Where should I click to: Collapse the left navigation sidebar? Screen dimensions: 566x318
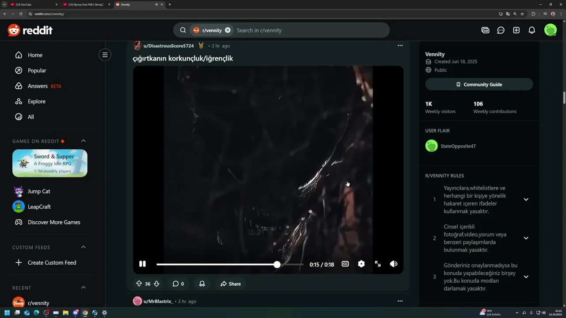tap(105, 55)
